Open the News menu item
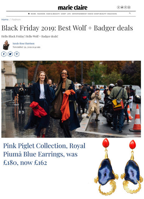 pyautogui.click(x=33, y=14)
